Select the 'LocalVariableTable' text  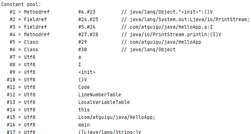104,102
